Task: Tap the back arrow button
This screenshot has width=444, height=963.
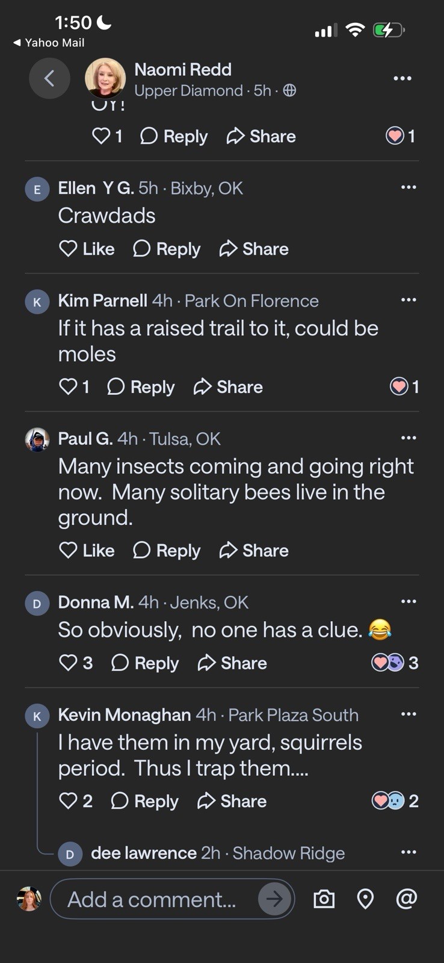Action: coord(49,78)
